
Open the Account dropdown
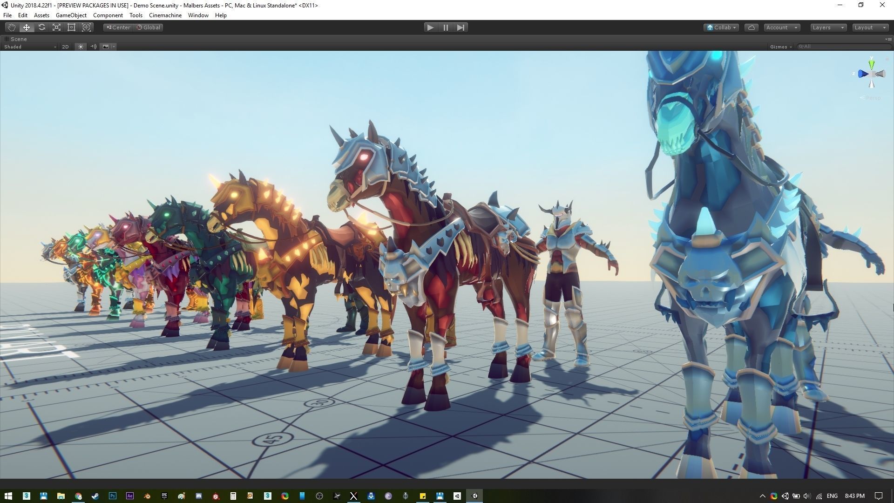click(x=782, y=27)
